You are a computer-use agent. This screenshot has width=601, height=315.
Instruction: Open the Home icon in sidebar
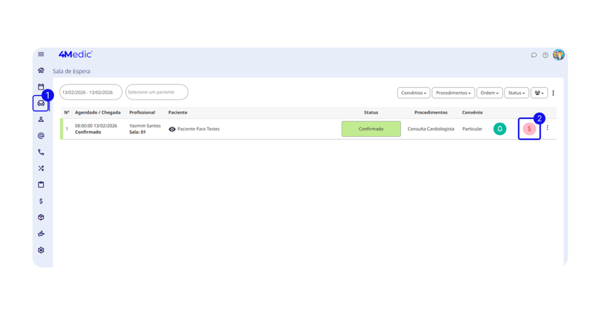click(x=40, y=70)
